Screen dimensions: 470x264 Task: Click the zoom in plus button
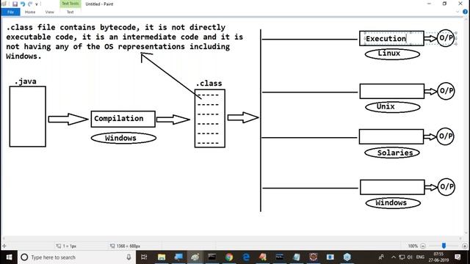[x=465, y=246]
